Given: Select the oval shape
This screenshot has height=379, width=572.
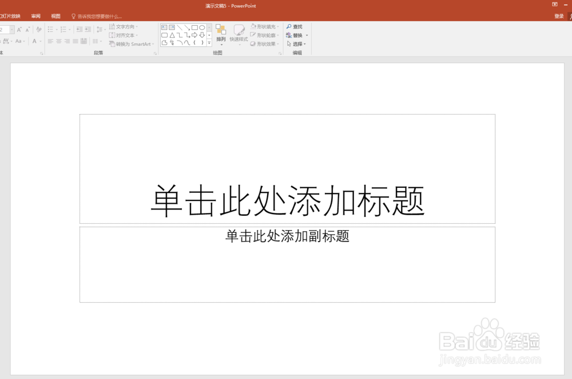Looking at the screenshot, I should point(202,27).
